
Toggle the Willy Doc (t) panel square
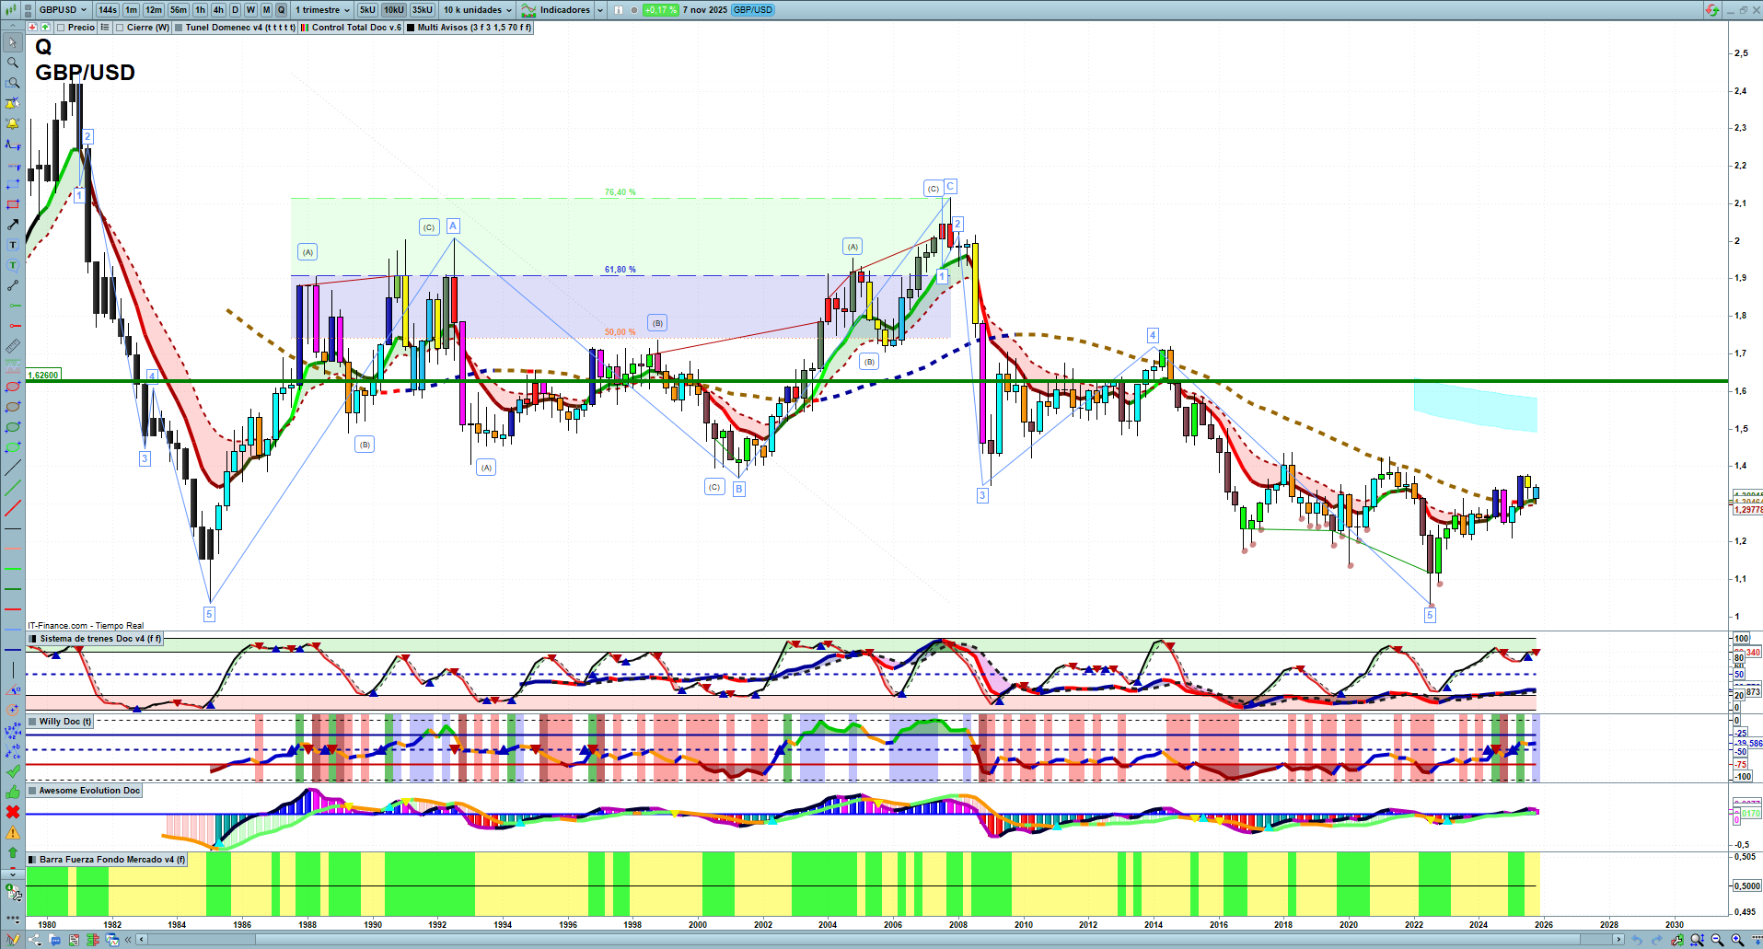pyautogui.click(x=33, y=722)
